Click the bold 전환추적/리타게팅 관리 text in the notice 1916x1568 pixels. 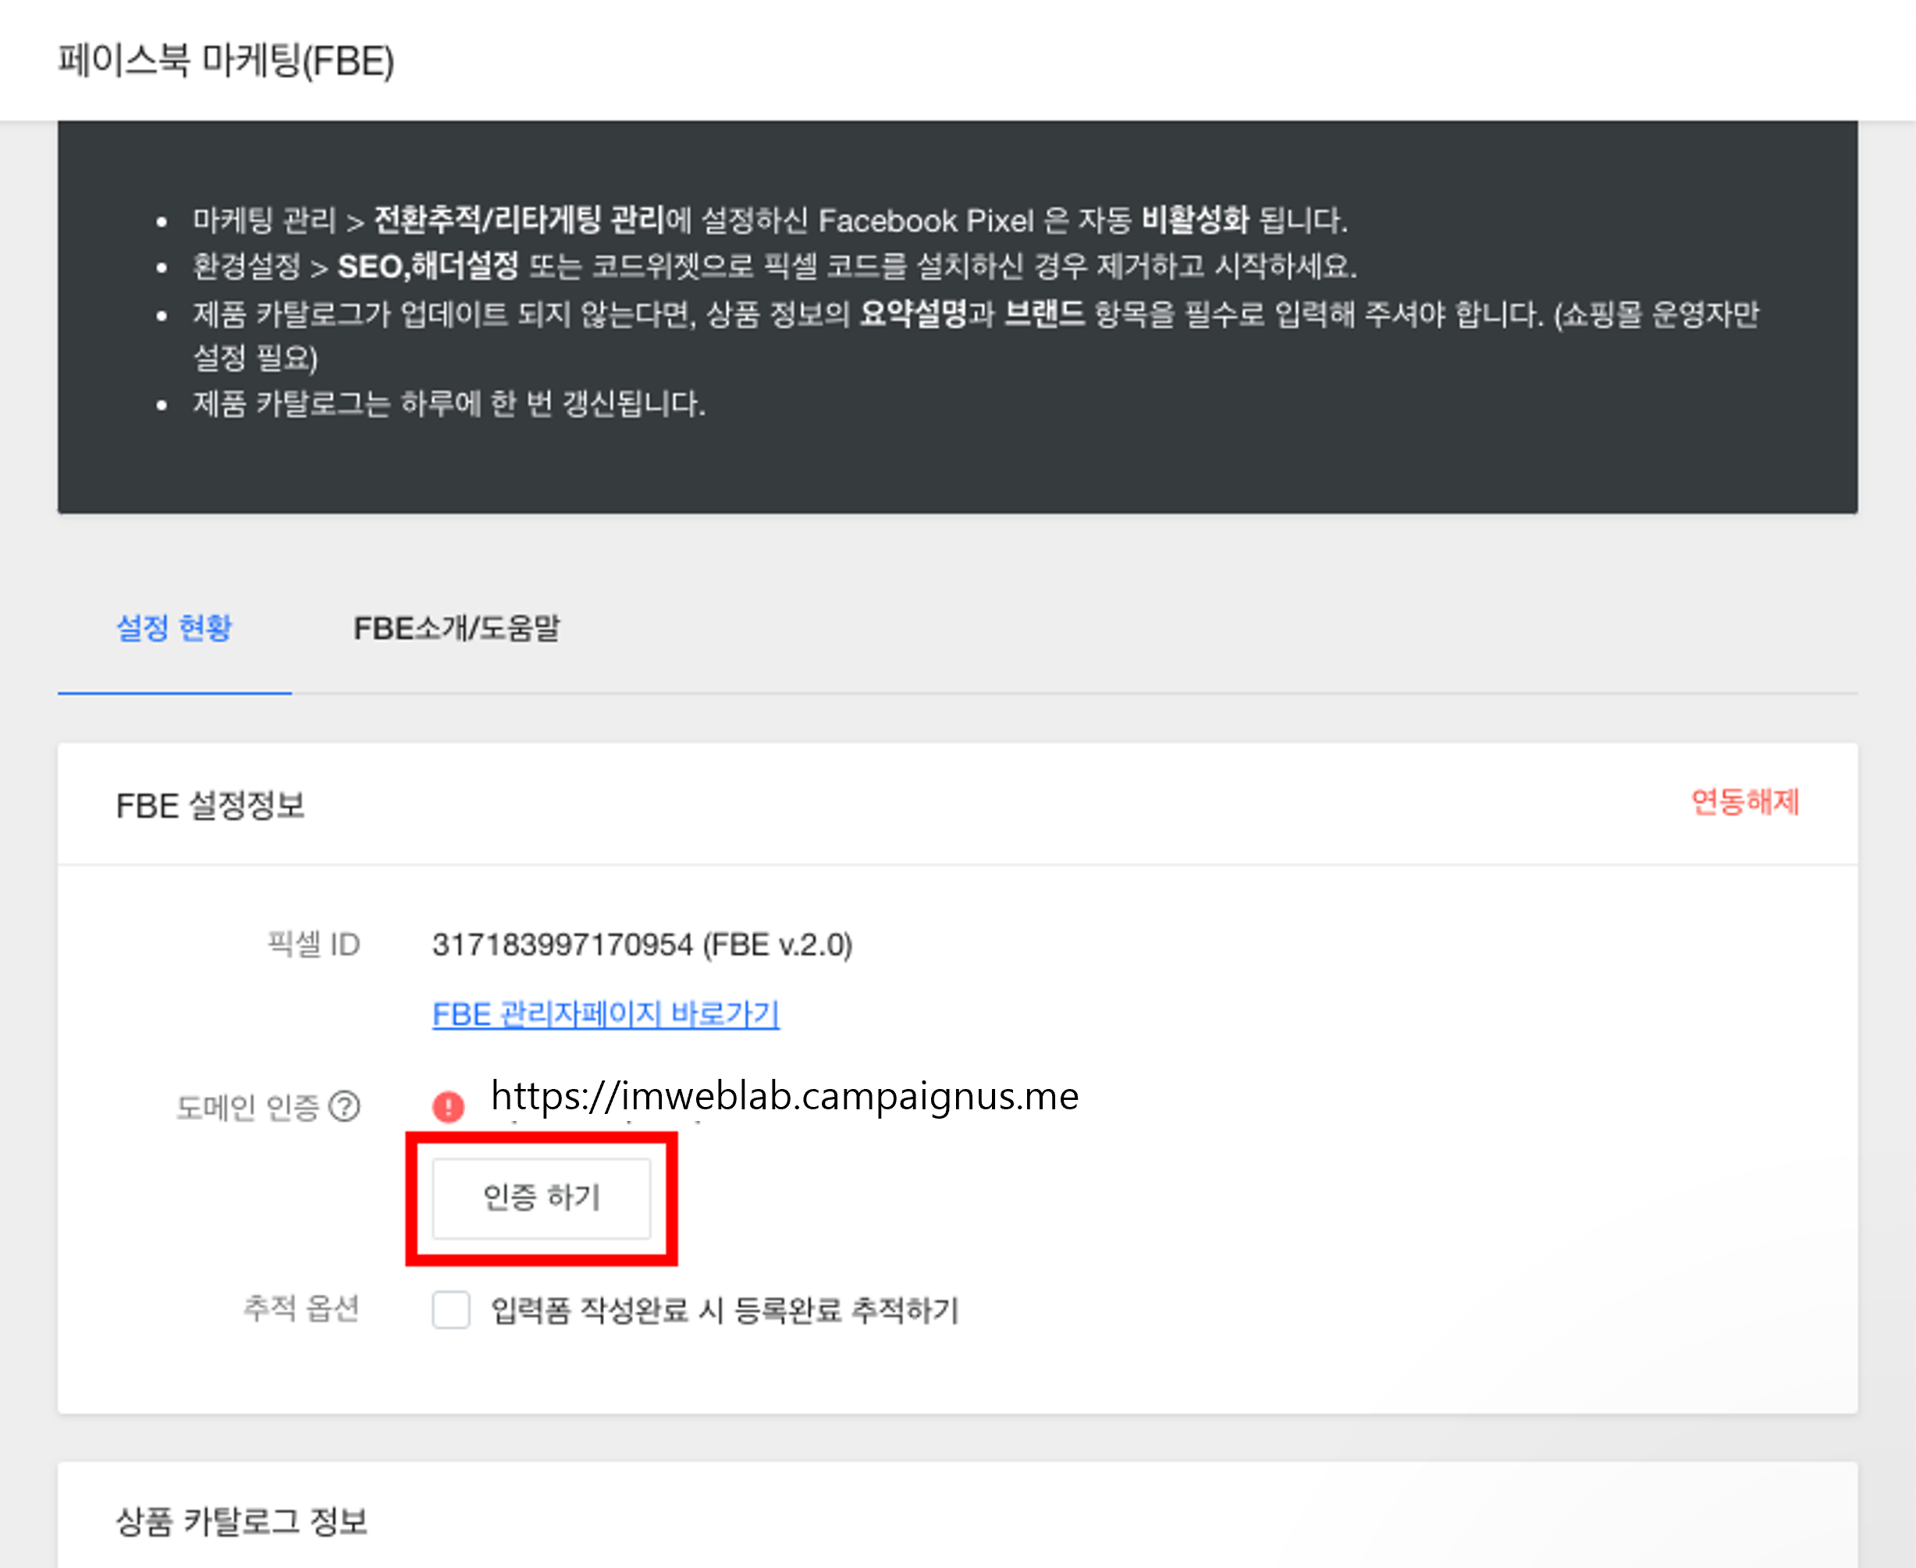click(519, 219)
